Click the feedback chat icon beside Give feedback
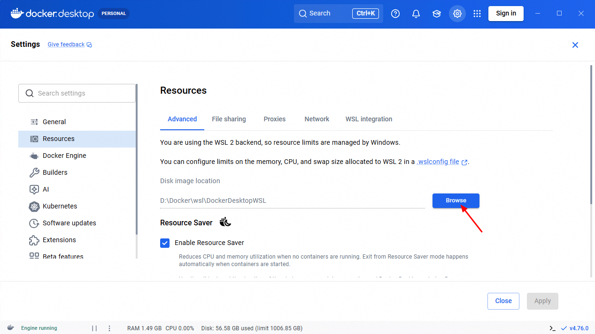This screenshot has width=595, height=334. [89, 45]
